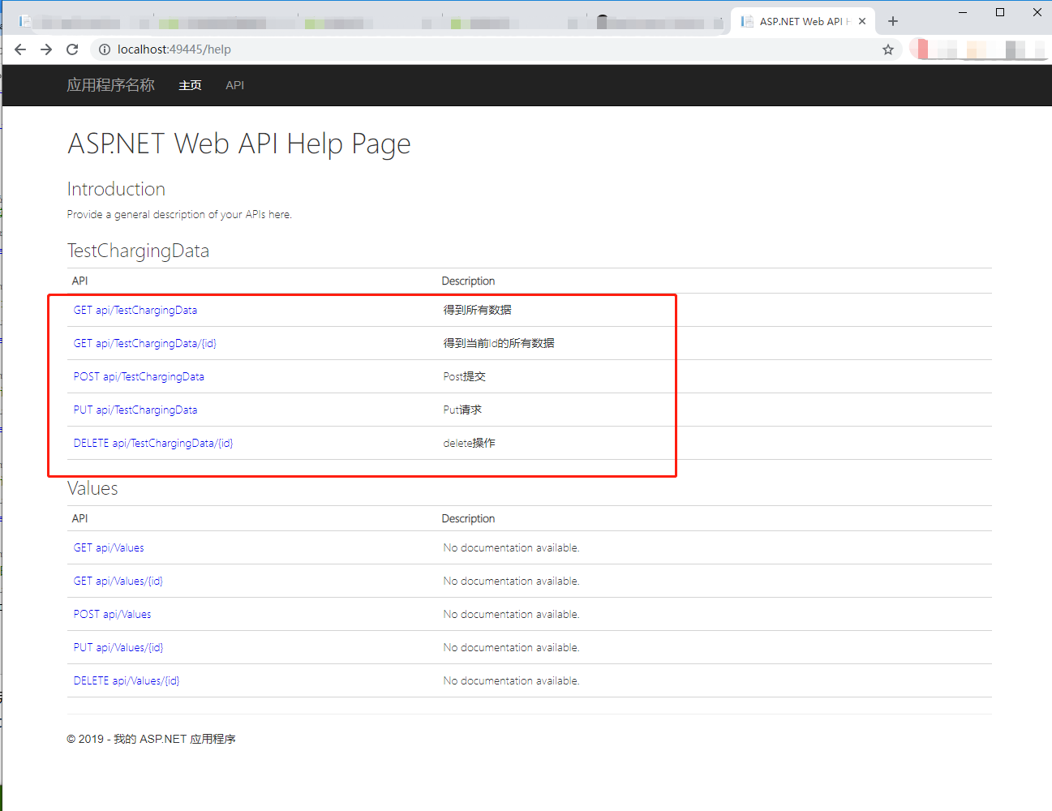The width and height of the screenshot is (1052, 811).
Task: Open the 主页 navigation item
Action: (190, 85)
